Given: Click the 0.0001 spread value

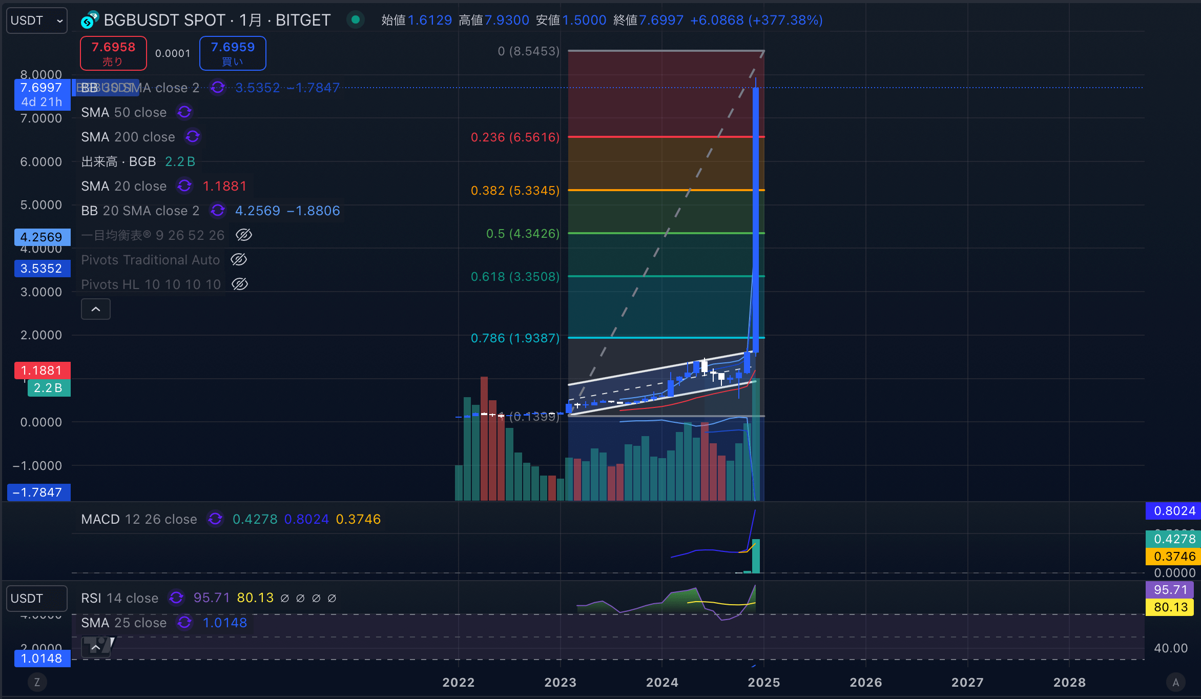Looking at the screenshot, I should click(173, 53).
